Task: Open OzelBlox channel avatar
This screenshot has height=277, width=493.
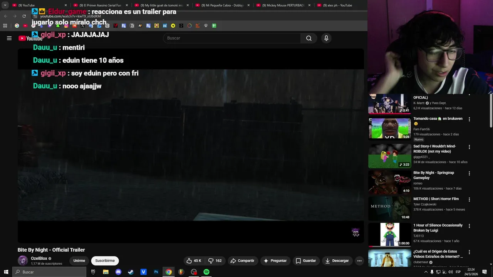Action: click(x=23, y=260)
